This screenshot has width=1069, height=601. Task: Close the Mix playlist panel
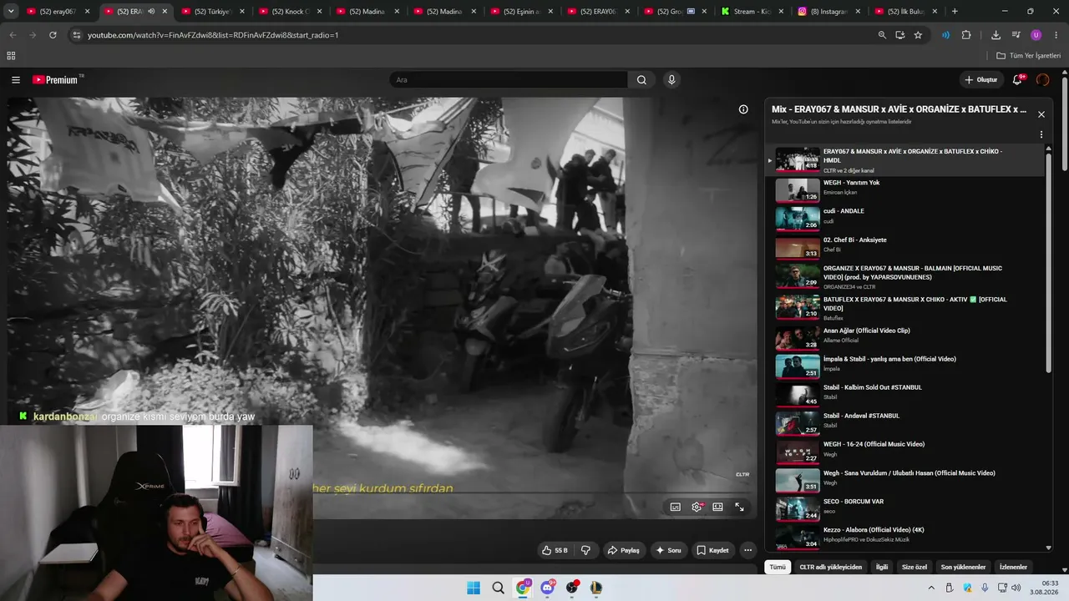coord(1041,114)
